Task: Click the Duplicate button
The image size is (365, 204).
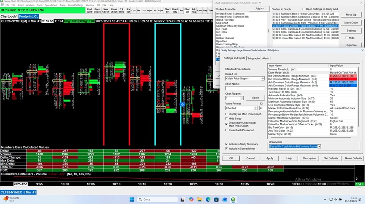Action: click(x=351, y=45)
